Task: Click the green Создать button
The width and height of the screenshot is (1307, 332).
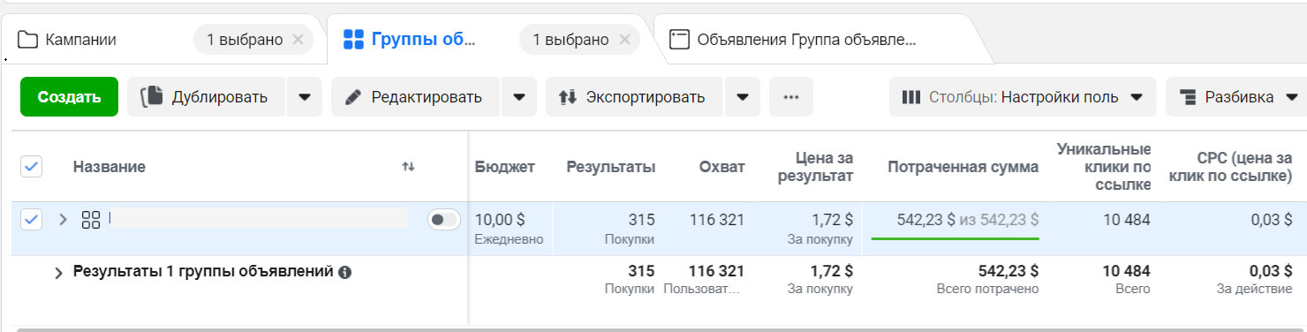Action: coord(69,97)
